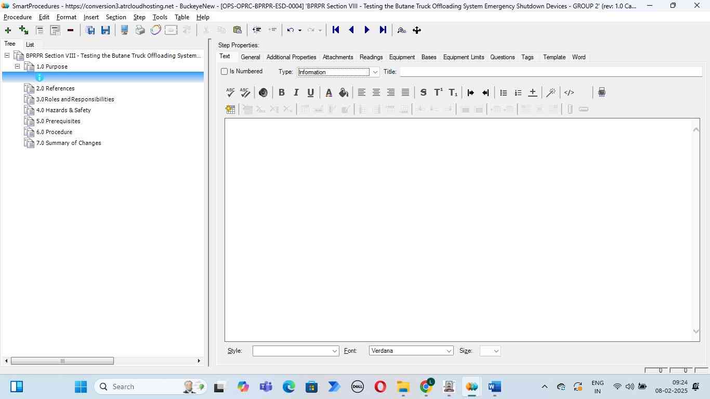Click the print icon in editor toolbar
The height and width of the screenshot is (399, 710).
pos(602,92)
